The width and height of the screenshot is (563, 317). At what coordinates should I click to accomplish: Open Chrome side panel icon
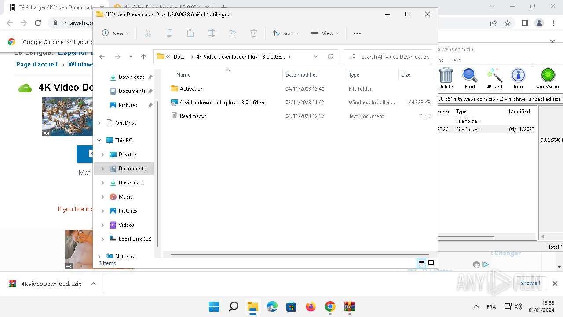[525, 23]
